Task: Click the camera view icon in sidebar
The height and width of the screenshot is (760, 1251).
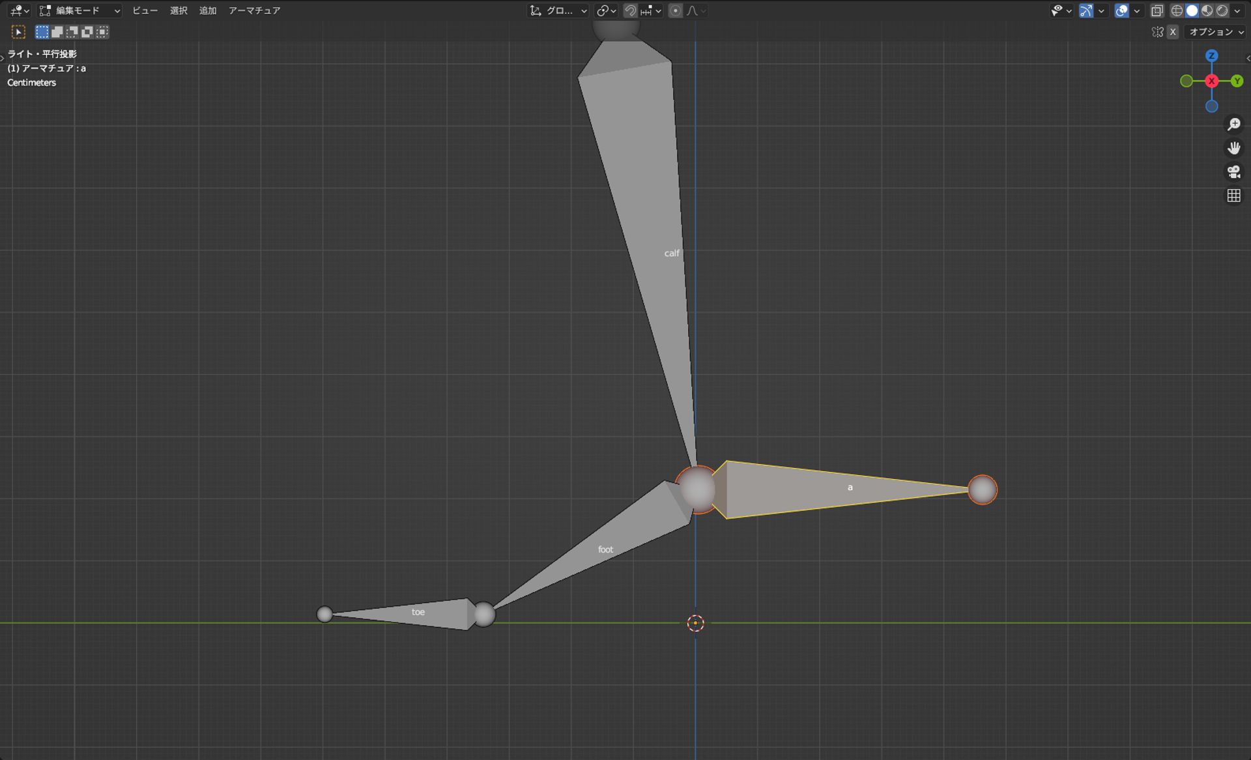Action: click(1233, 172)
